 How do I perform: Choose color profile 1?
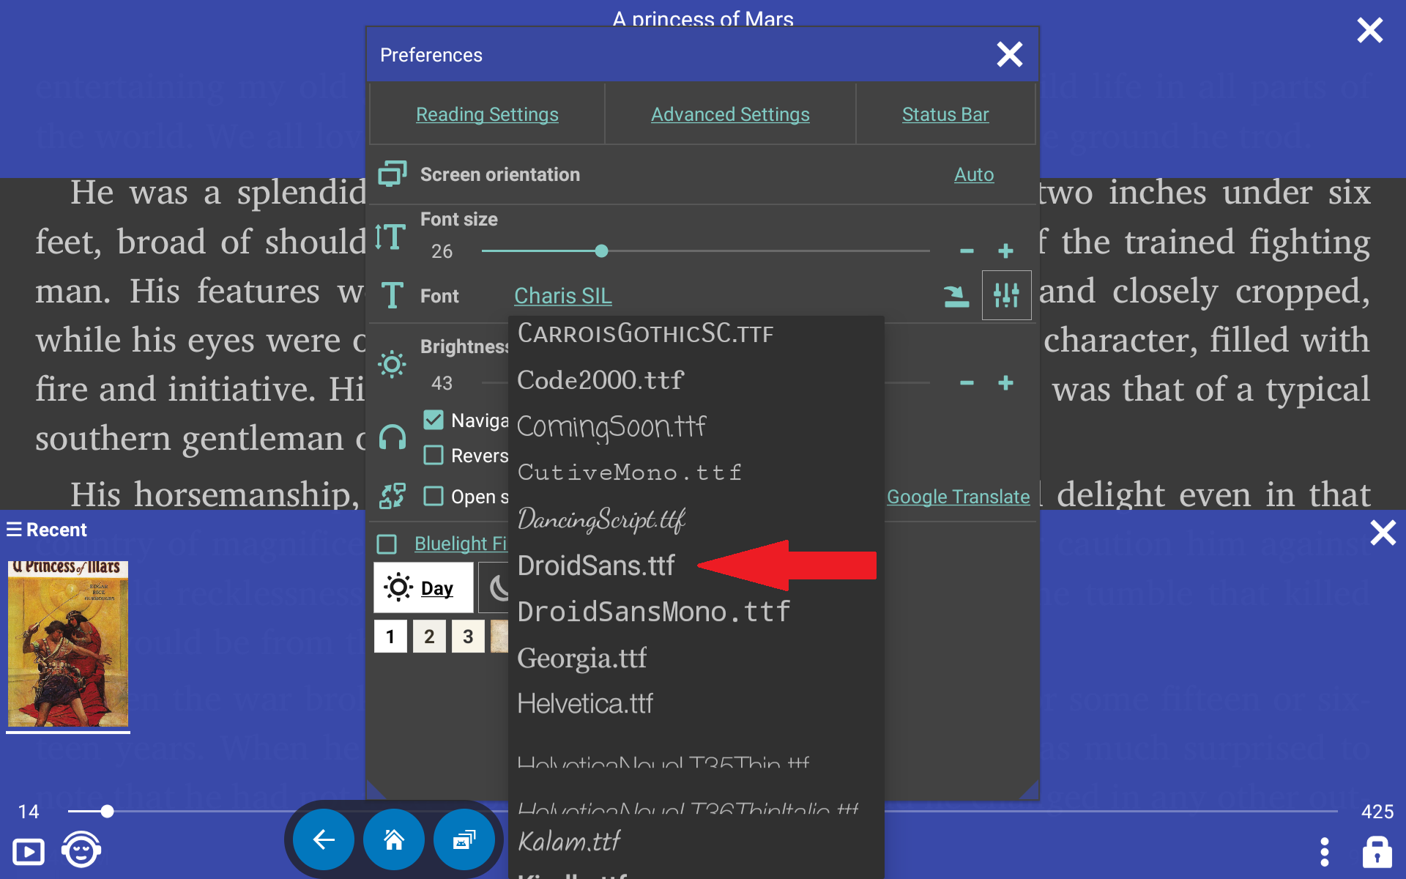[x=390, y=637]
